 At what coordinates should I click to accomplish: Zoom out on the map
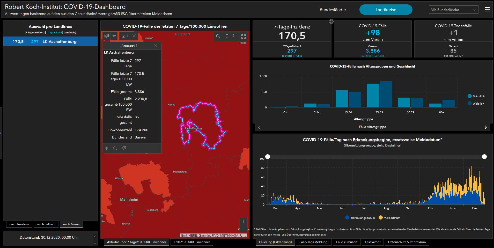(244, 229)
